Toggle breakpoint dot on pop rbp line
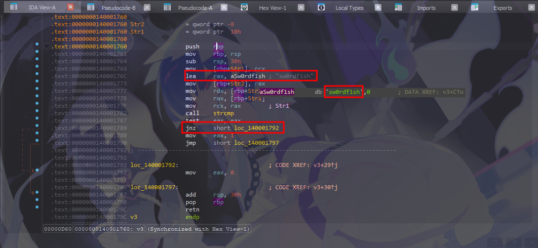Screen dimensions: 538x248 [x=37, y=200]
